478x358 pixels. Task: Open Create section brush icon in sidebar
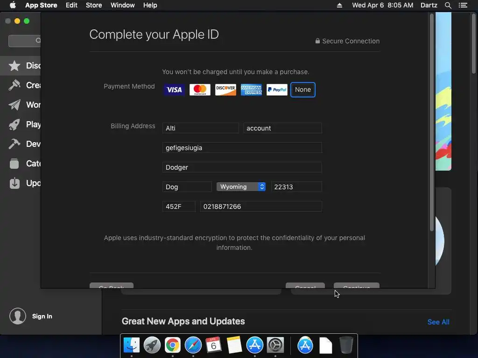pos(14,85)
